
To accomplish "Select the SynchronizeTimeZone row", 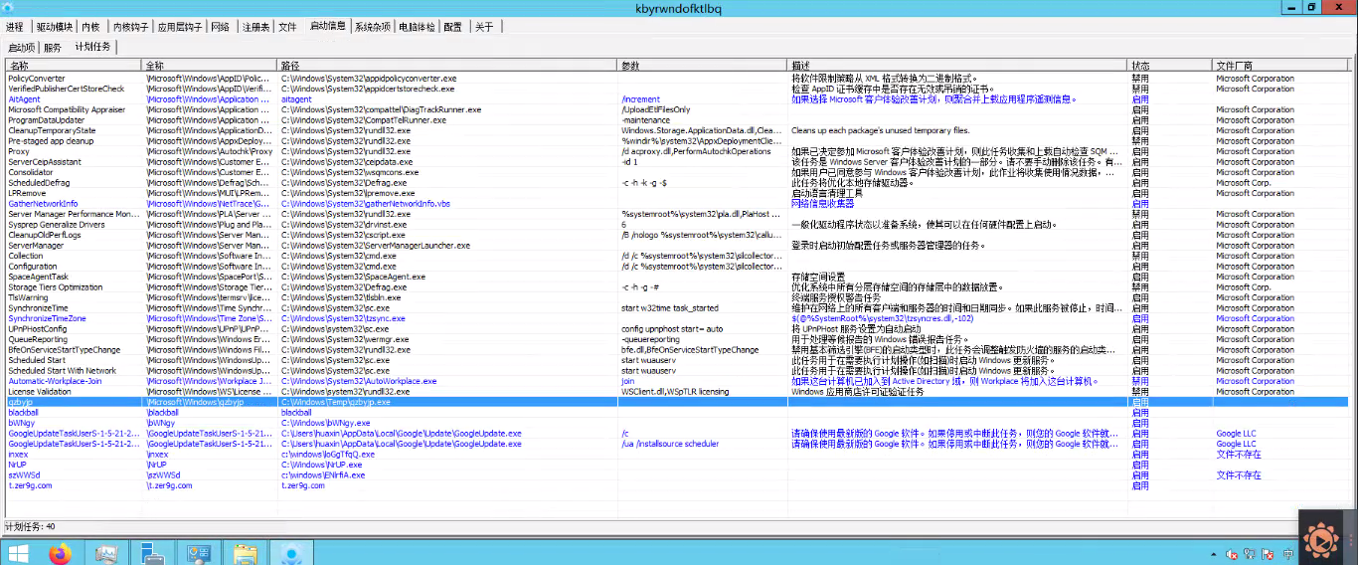I will click(676, 318).
